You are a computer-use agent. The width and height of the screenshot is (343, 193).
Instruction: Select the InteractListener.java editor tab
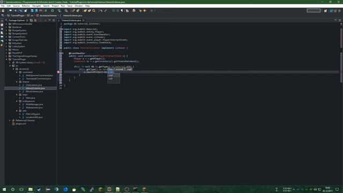(71, 20)
